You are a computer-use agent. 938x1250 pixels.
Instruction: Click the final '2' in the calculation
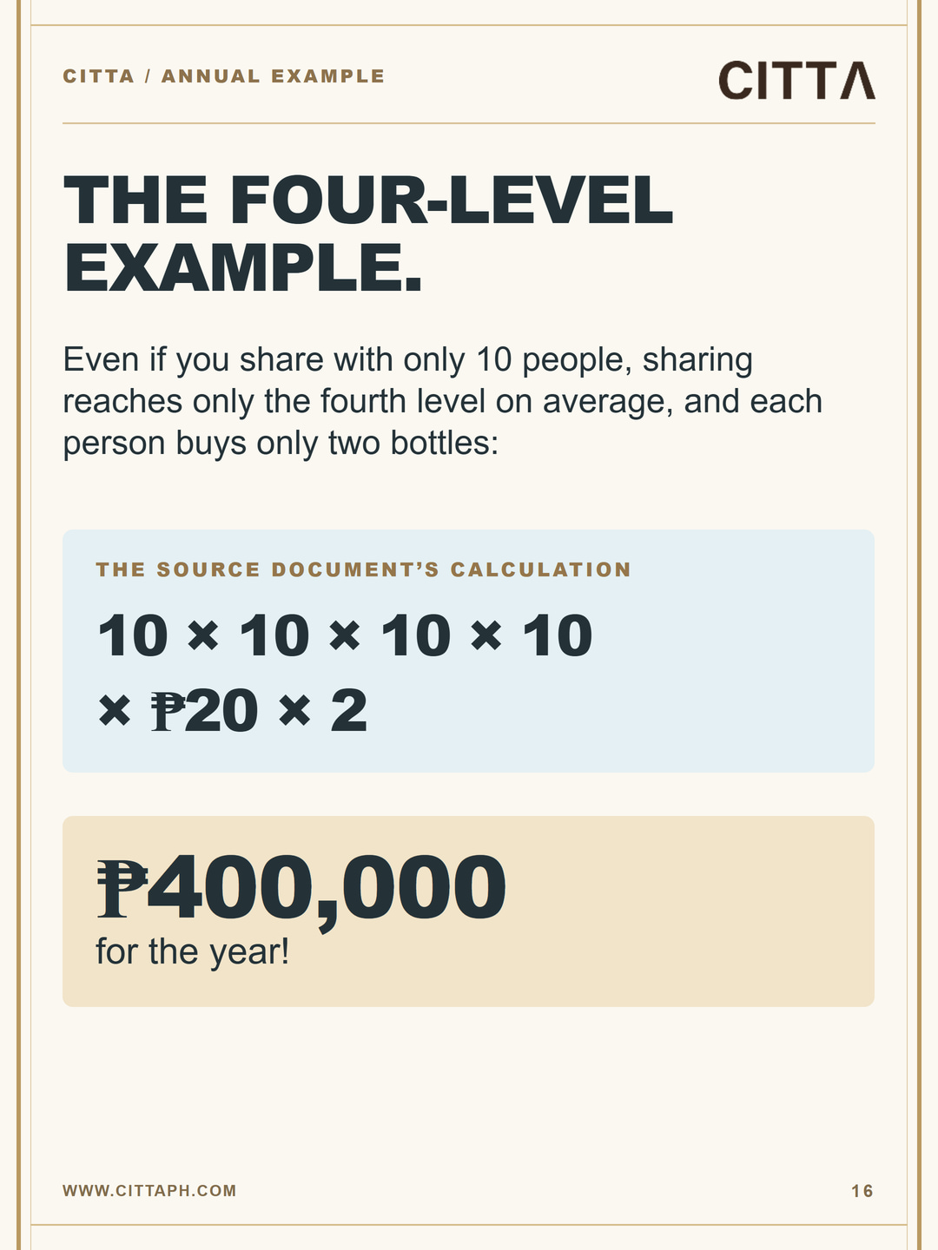coord(349,711)
